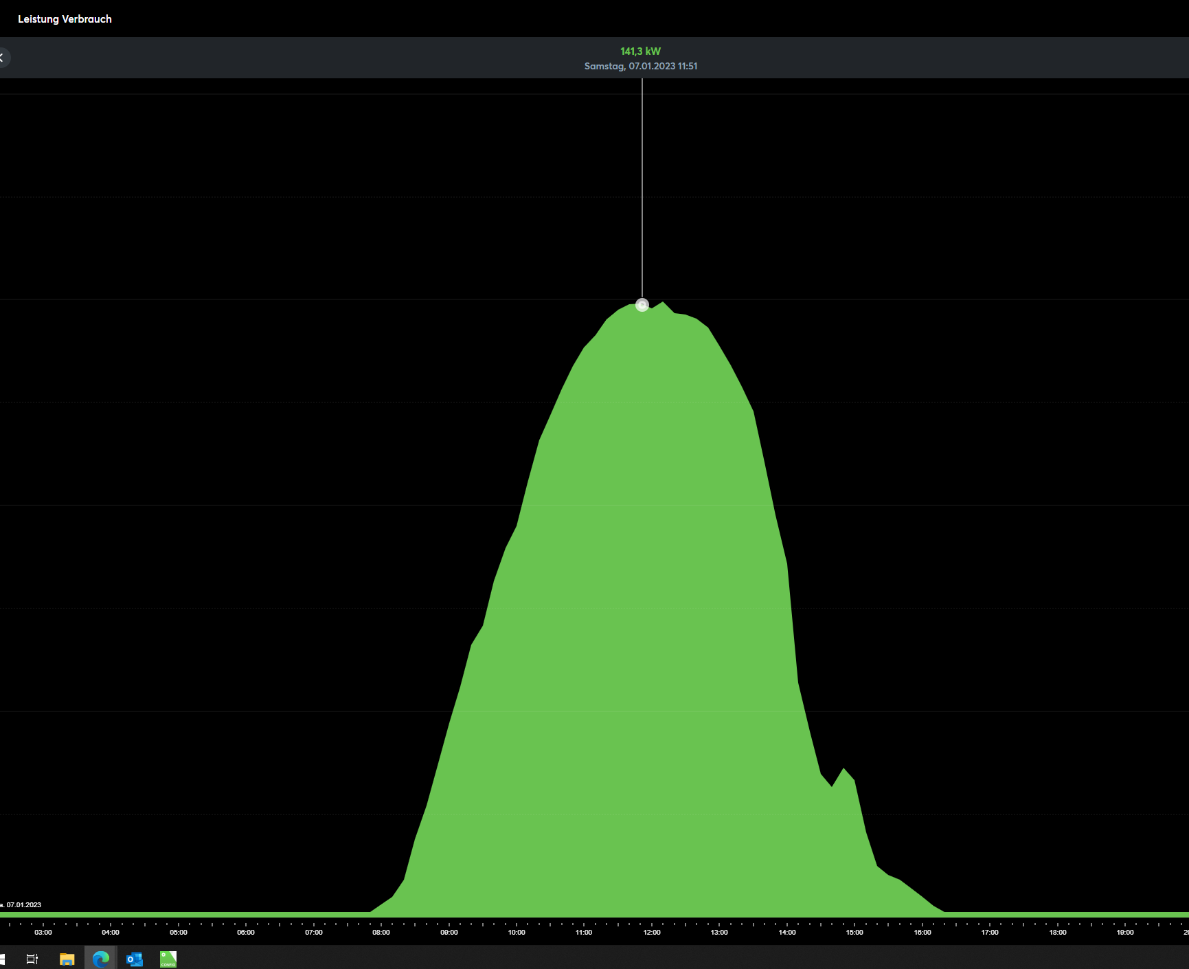Viewport: 1189px width, 969px height.
Task: Click the 18:00 time axis label
Action: coord(1058,933)
